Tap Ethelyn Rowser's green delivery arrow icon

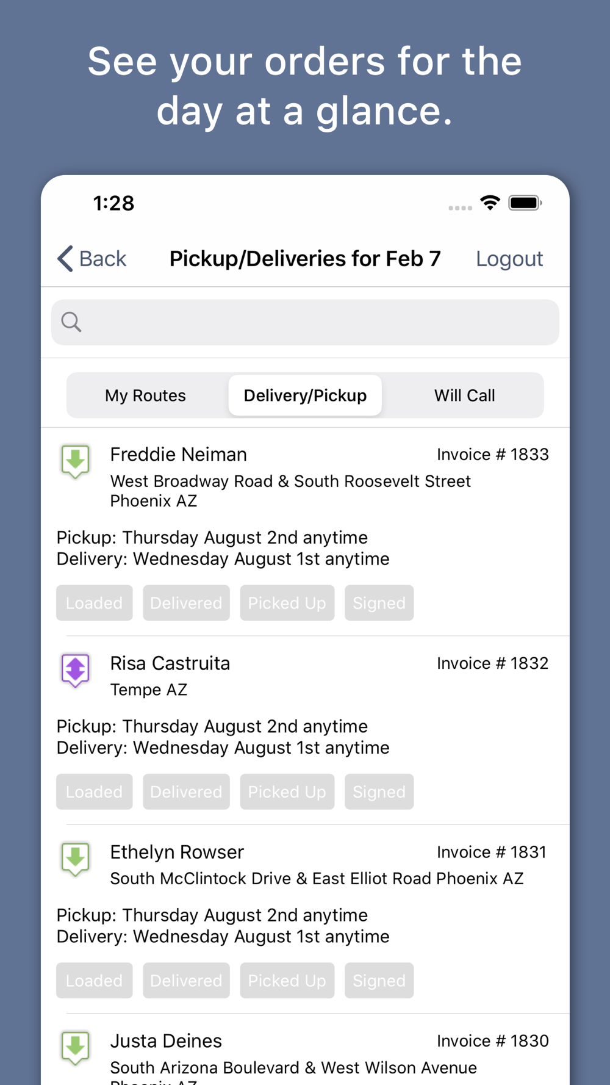76,859
